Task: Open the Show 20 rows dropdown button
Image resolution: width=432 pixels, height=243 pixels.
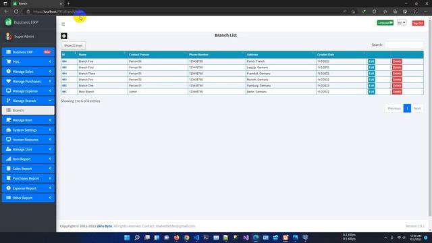Action: [x=74, y=45]
